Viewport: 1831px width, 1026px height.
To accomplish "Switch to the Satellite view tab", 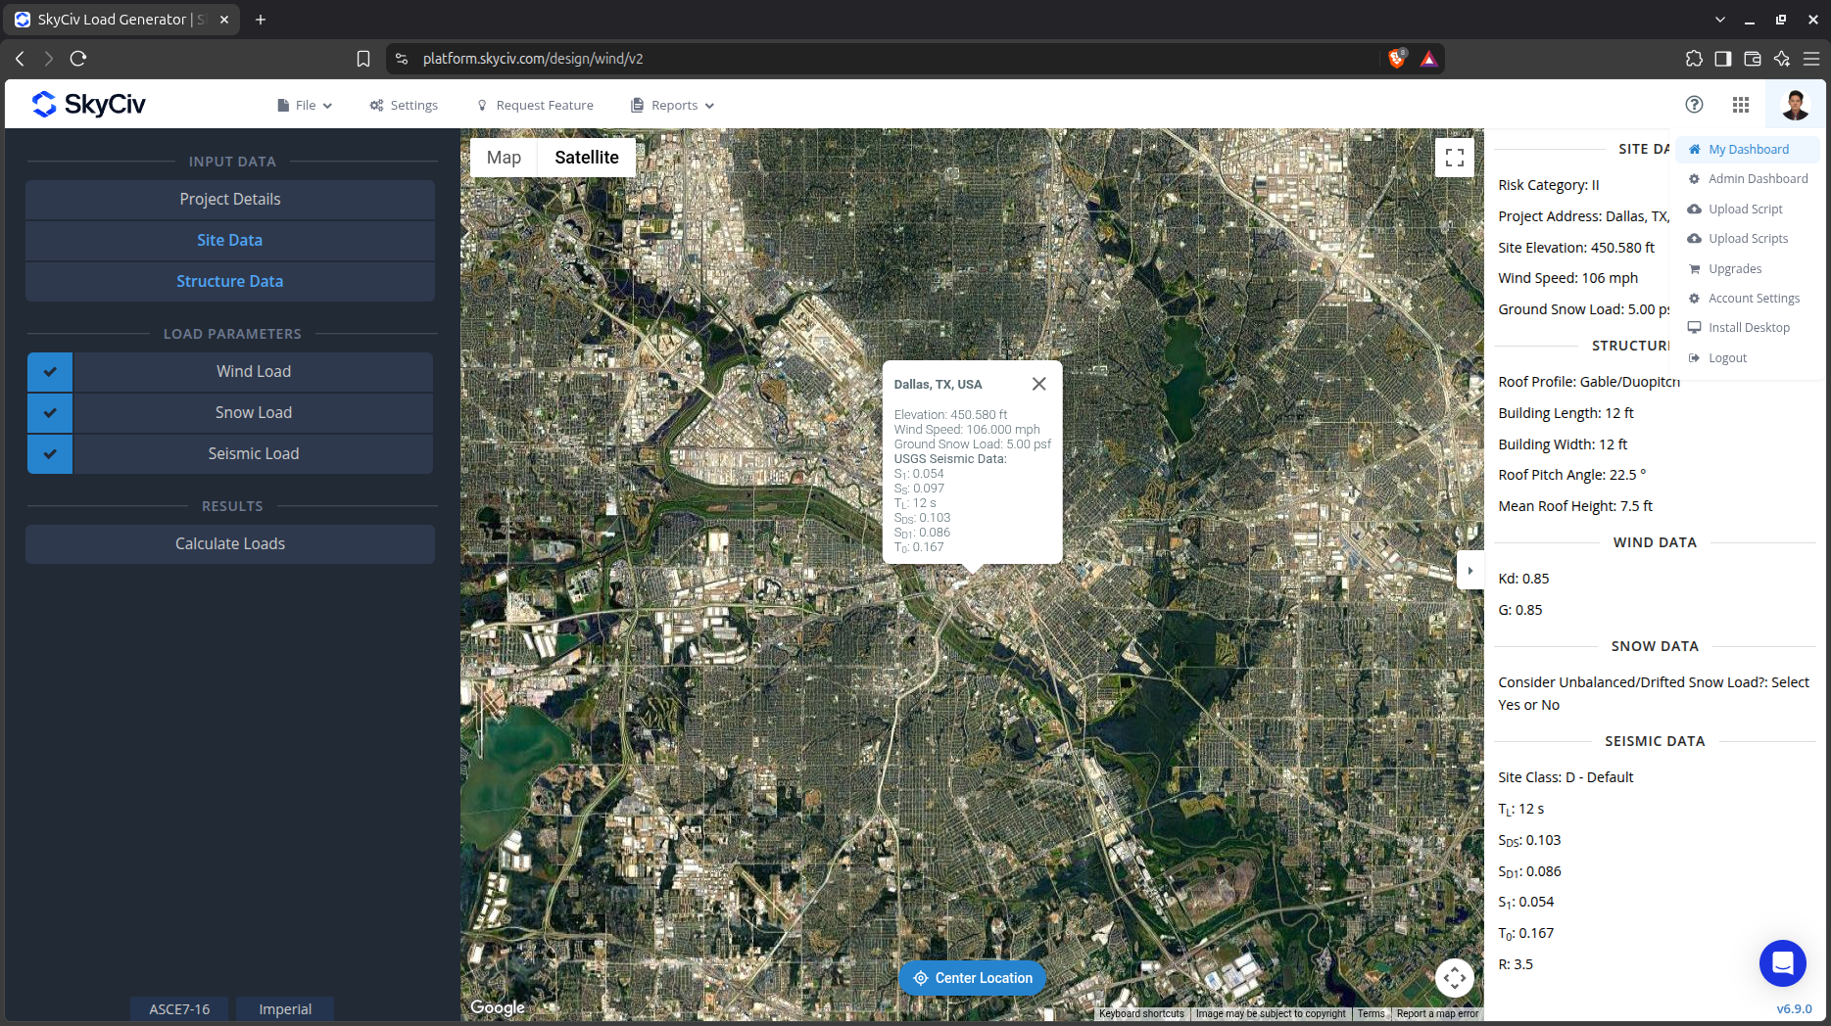I will point(587,158).
